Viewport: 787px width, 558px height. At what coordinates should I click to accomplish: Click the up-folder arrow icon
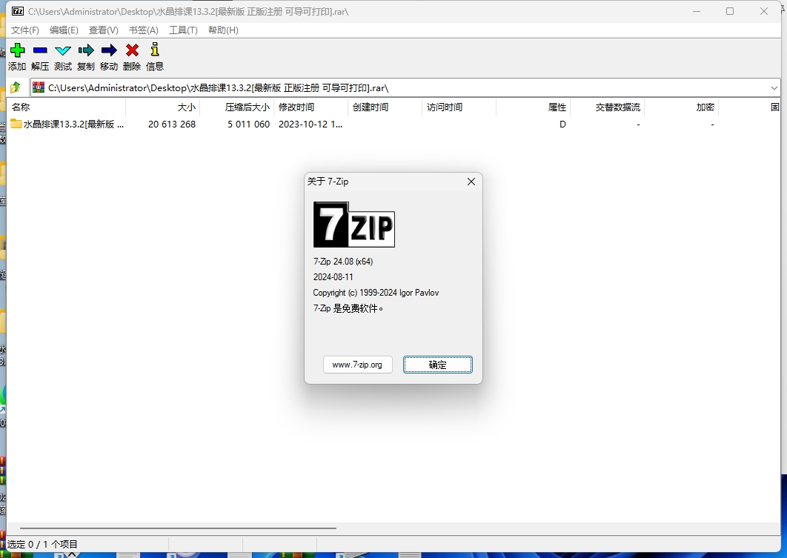coord(16,87)
